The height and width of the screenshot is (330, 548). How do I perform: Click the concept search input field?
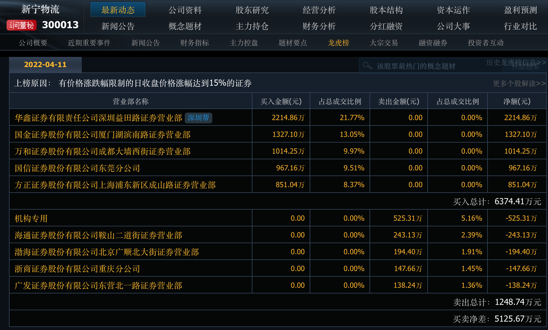coord(431,66)
